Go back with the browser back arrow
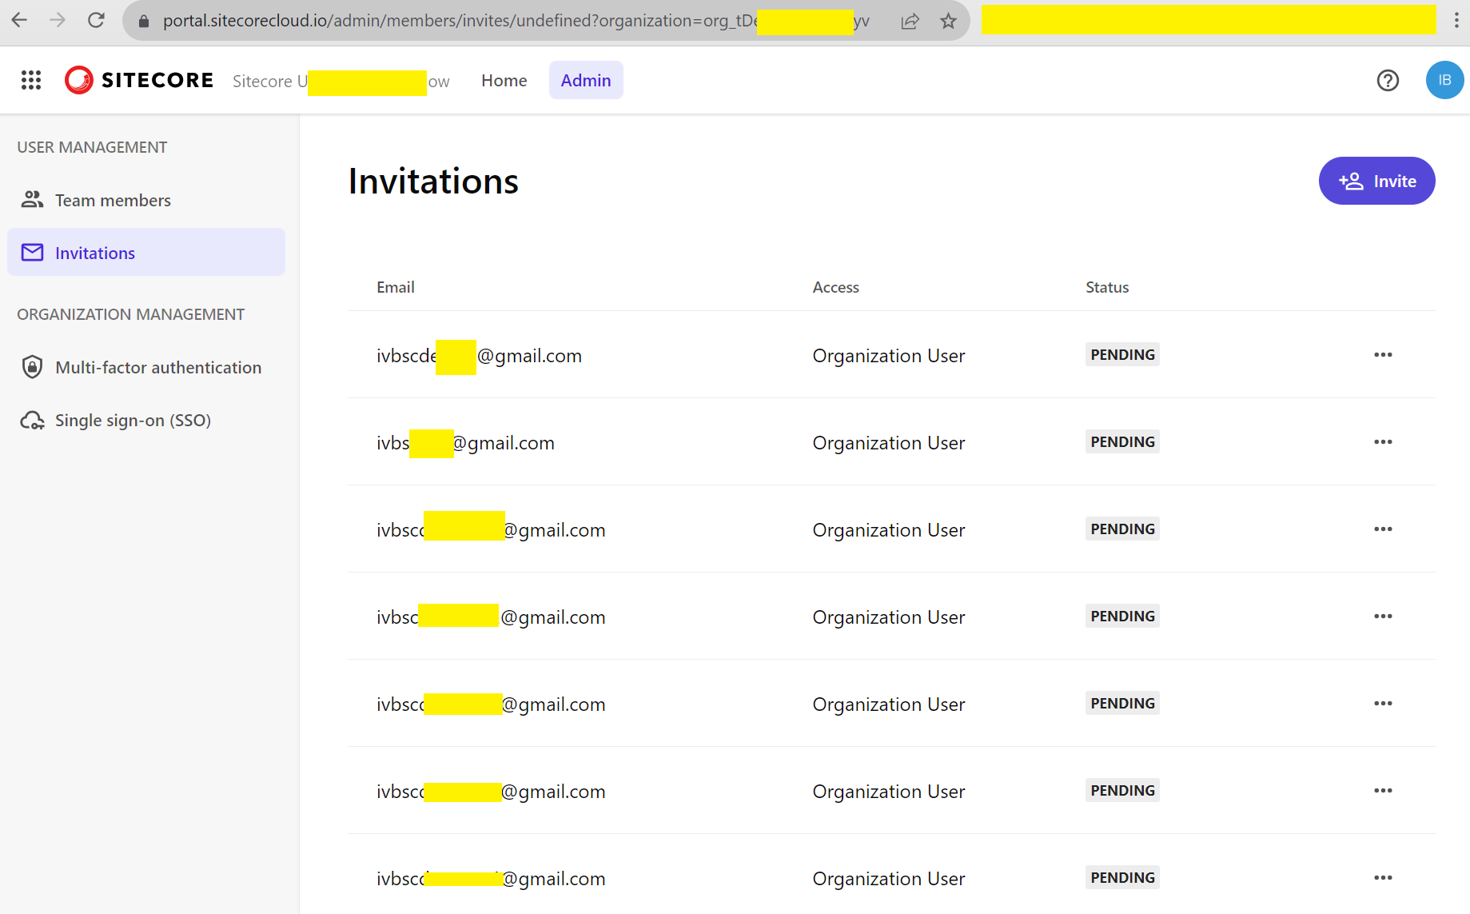This screenshot has height=914, width=1470. 19,21
